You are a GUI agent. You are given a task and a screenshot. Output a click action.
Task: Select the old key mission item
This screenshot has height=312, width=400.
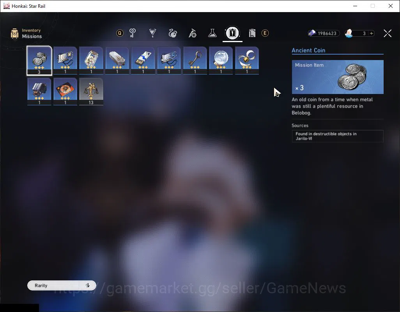tap(195, 60)
